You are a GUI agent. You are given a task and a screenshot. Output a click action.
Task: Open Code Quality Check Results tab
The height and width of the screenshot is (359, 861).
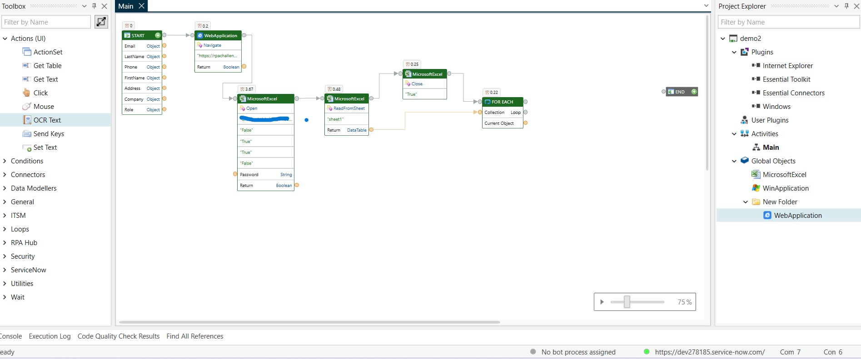pyautogui.click(x=119, y=336)
